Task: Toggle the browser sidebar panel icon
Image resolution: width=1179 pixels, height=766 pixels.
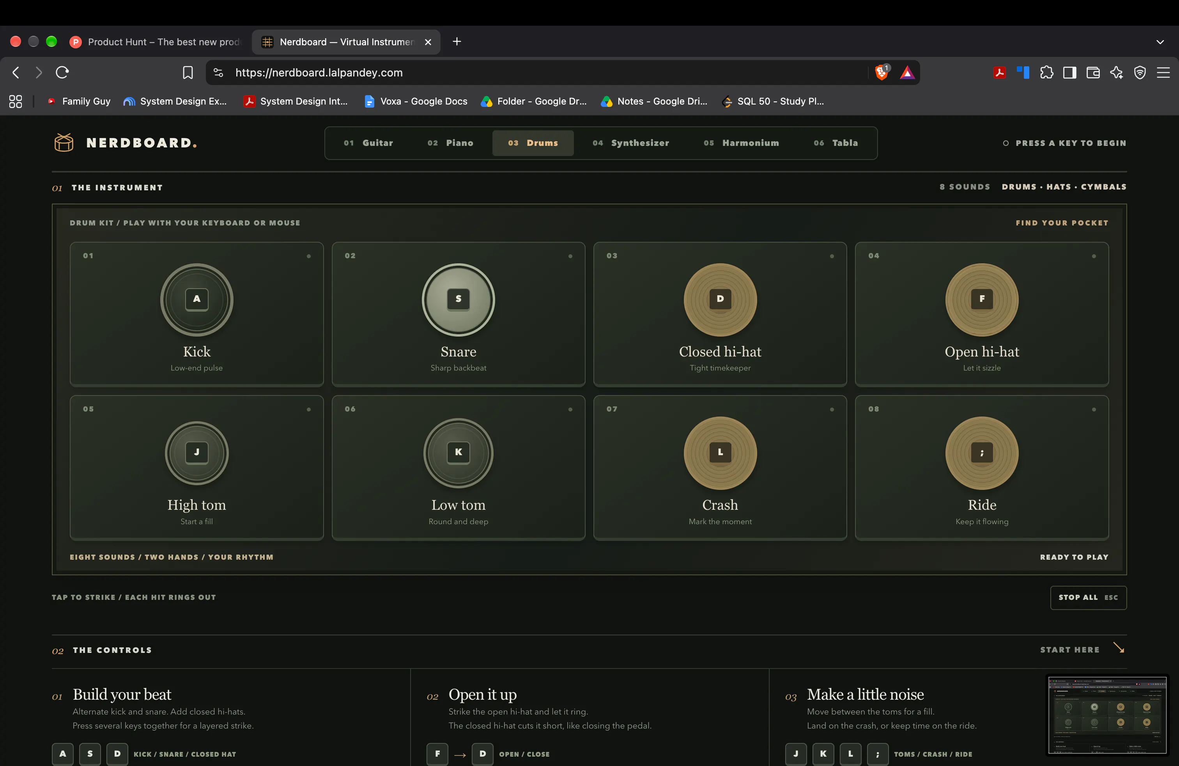Action: click(x=1069, y=73)
